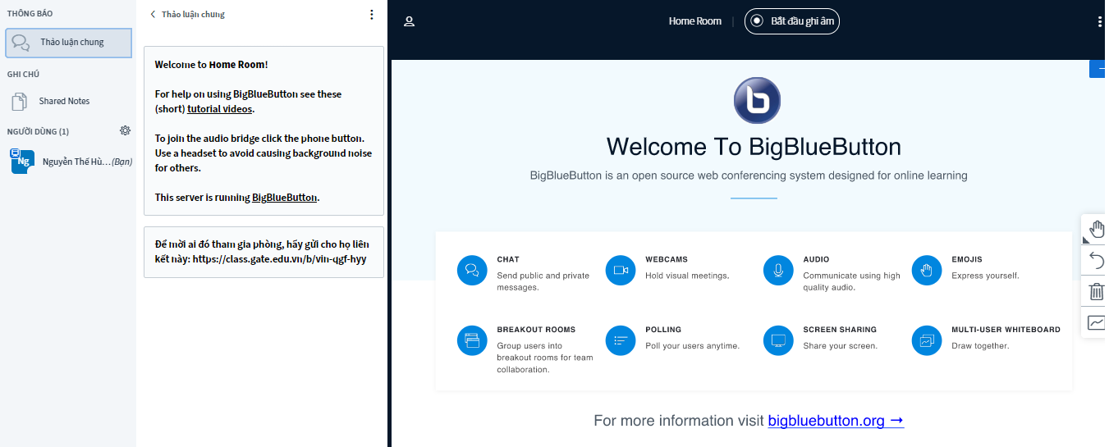The width and height of the screenshot is (1109, 447).
Task: Click the Undo annotation arrow
Action: 1096,261
